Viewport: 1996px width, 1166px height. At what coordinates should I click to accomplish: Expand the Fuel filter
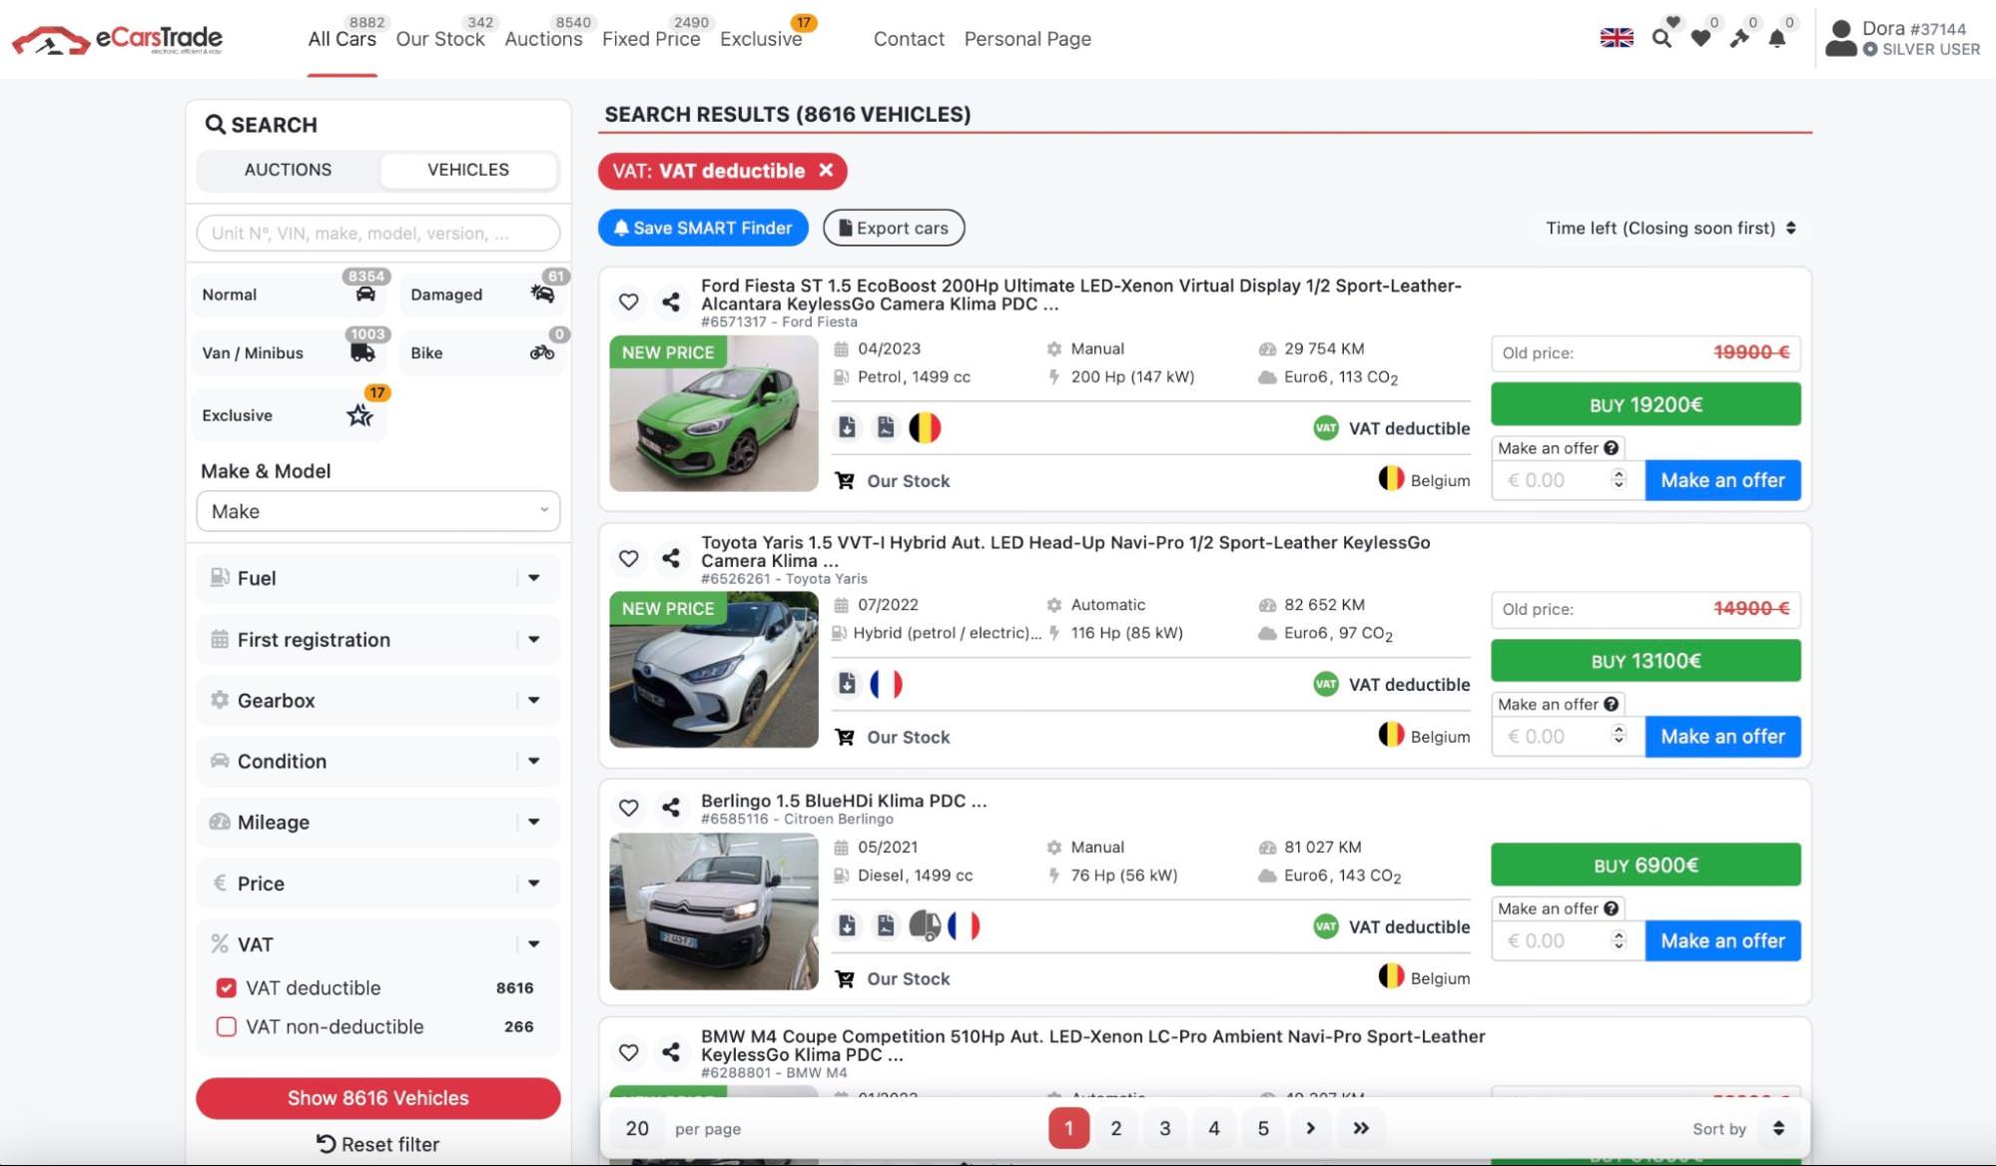pos(377,578)
